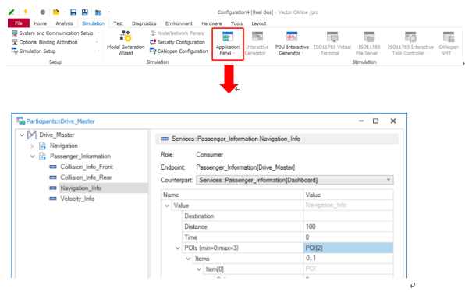
Task: Switch to the Layout tab
Action: coord(259,23)
